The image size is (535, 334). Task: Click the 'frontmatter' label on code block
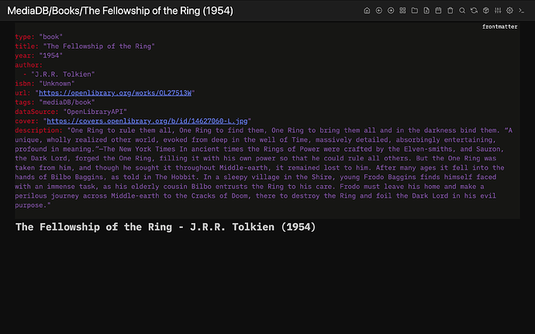coord(500,27)
